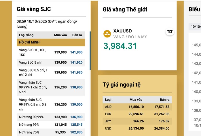Select the USD exchange rate row
Screen dimensions: 201x136
(137, 129)
